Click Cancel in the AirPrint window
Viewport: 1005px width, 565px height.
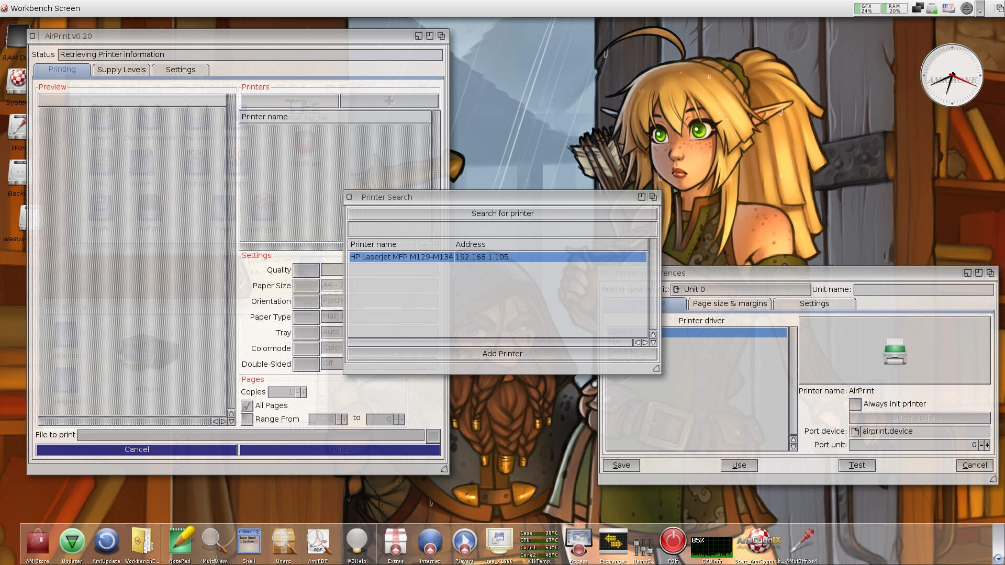137,449
